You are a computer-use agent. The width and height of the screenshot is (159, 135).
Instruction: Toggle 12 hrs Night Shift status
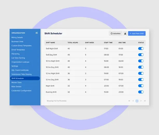click(x=141, y=73)
